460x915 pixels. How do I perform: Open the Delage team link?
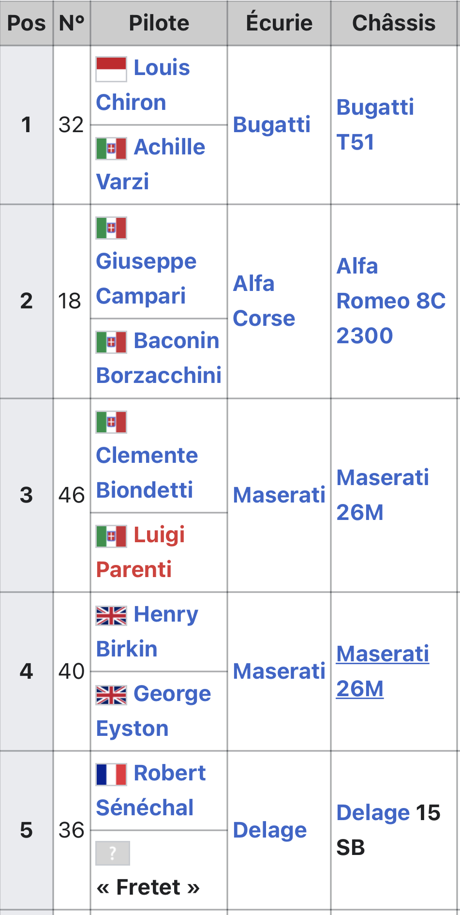pyautogui.click(x=269, y=830)
